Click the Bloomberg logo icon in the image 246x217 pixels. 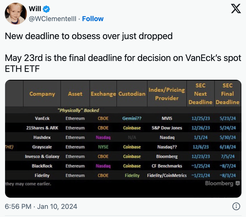click(237, 183)
